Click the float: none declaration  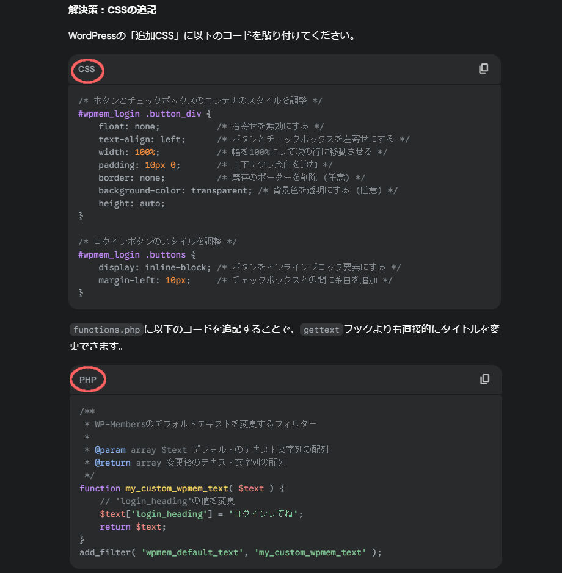129,126
